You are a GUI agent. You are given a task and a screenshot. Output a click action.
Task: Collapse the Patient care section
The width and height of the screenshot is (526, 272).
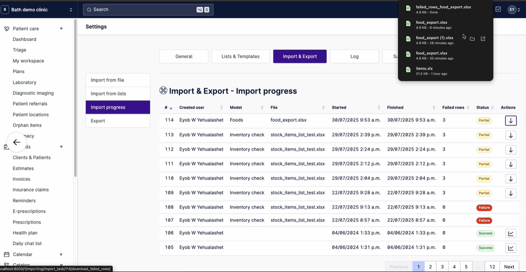[61, 28]
